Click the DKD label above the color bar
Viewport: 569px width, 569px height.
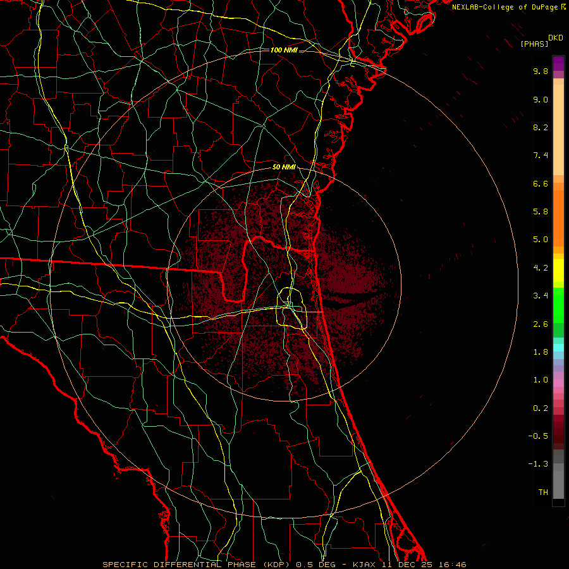pos(556,38)
